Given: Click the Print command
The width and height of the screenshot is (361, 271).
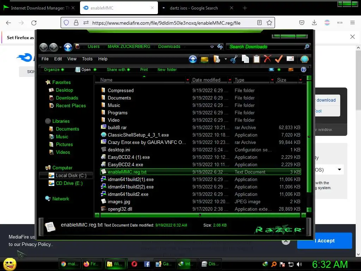Looking at the screenshot, I should coord(144,70).
